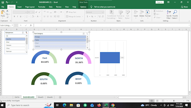
Task: Open the font name dropdown
Action: (x=26, y=12)
